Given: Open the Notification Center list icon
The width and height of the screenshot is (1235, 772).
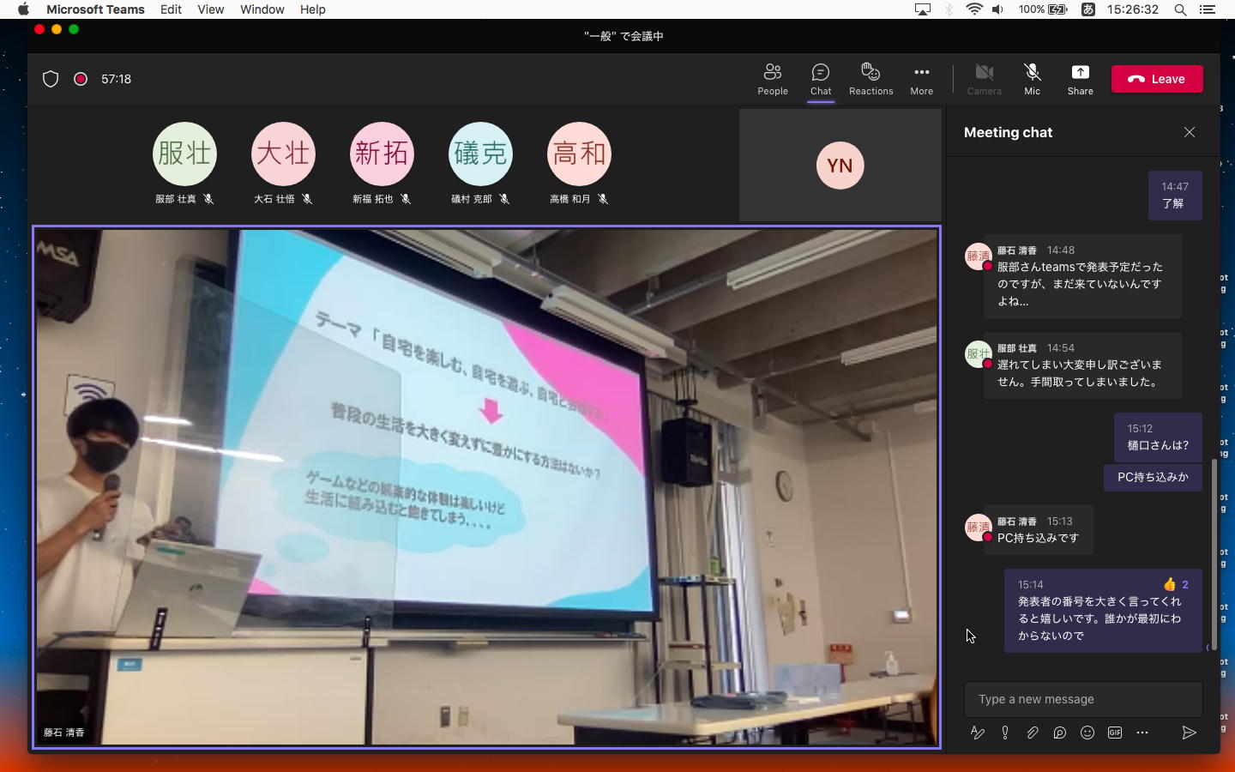Looking at the screenshot, I should pyautogui.click(x=1208, y=9).
